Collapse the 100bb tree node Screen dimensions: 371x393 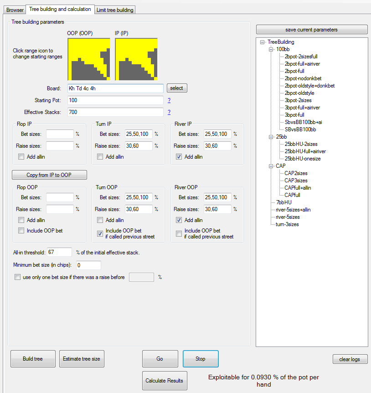pyautogui.click(x=271, y=49)
